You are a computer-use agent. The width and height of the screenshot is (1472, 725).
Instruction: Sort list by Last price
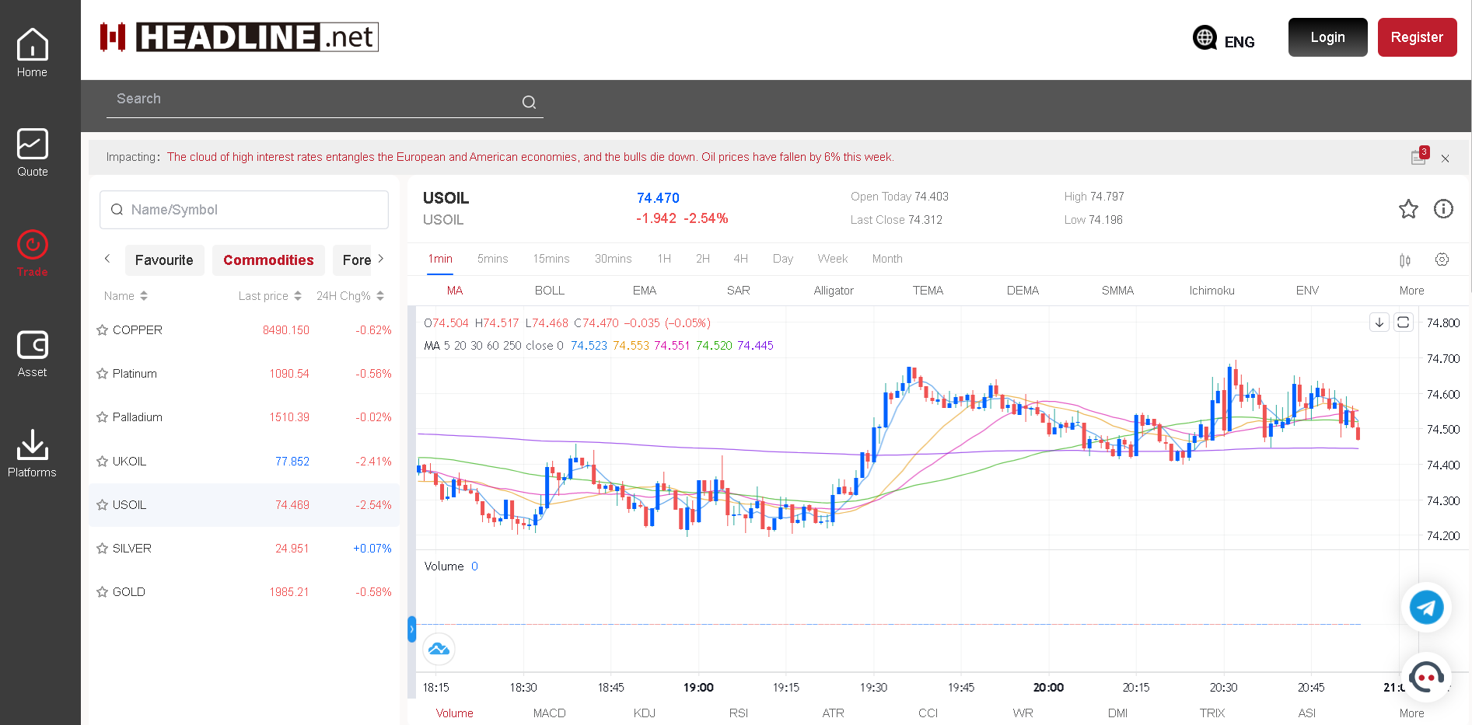269,296
